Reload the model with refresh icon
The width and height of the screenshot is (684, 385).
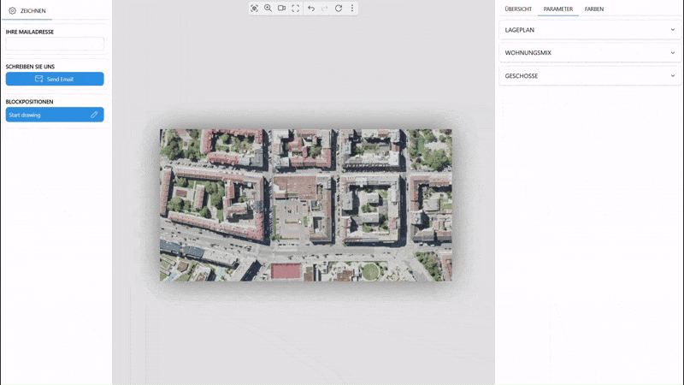(x=339, y=9)
